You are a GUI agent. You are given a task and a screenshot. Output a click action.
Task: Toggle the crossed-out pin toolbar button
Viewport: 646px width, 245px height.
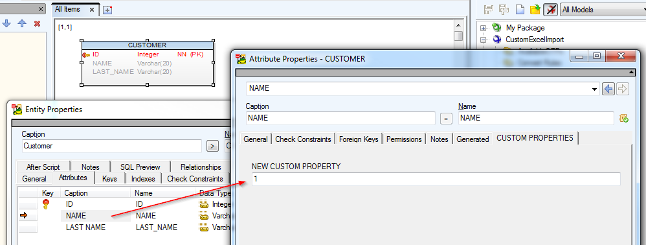[550, 10]
